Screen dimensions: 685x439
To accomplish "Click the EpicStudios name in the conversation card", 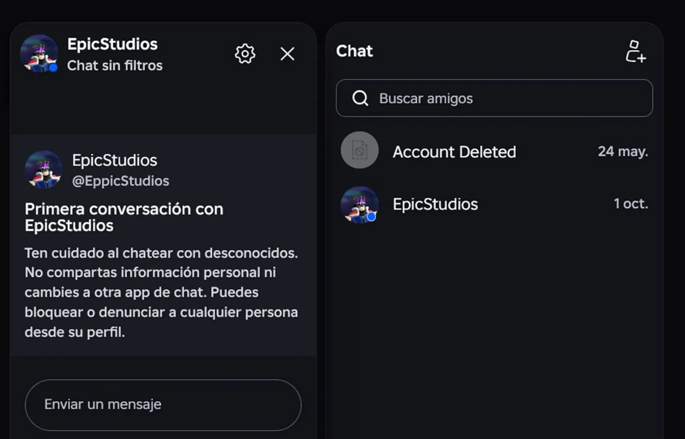I will [x=114, y=160].
